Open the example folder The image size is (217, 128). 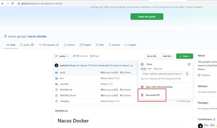click(64, 84)
